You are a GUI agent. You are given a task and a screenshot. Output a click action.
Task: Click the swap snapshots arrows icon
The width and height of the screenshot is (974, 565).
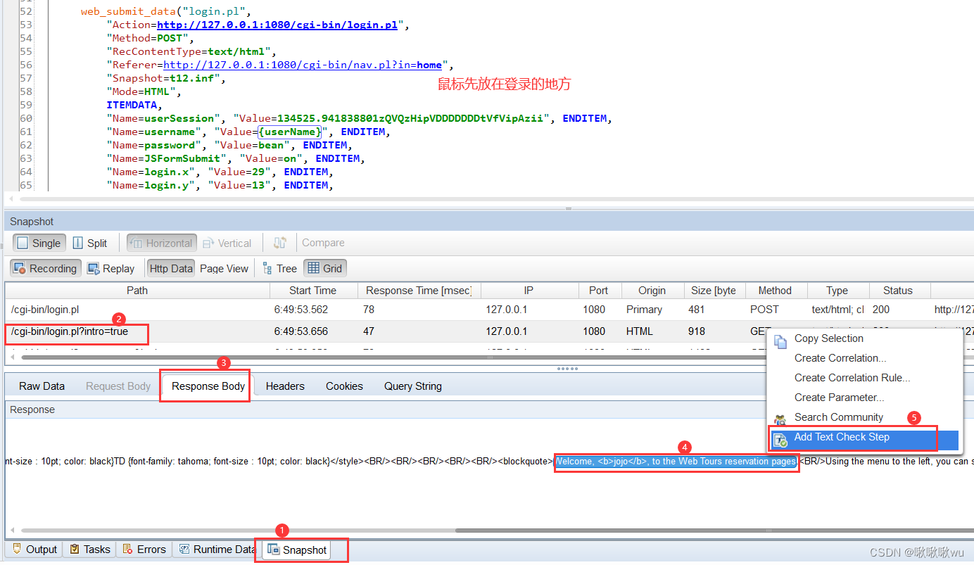tap(280, 243)
